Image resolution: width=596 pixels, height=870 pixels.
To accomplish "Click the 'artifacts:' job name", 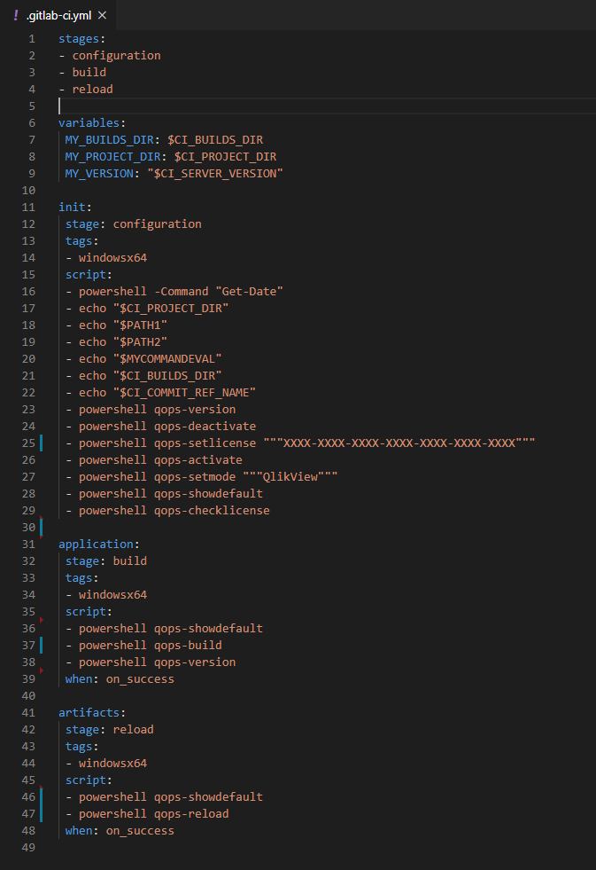I will pos(92,712).
